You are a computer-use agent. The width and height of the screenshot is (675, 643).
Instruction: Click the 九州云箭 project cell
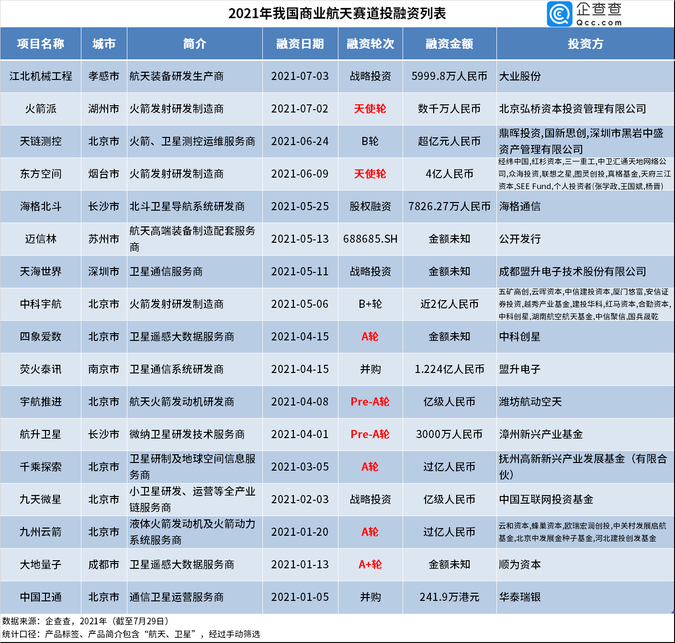(x=41, y=532)
